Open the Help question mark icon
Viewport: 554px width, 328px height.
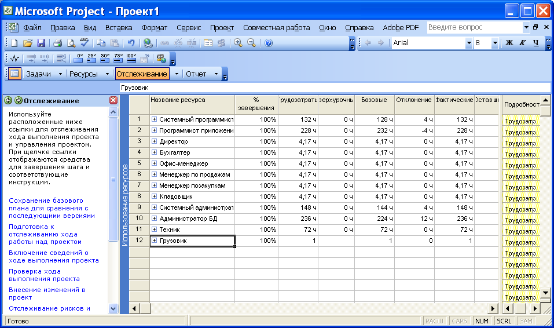[269, 43]
